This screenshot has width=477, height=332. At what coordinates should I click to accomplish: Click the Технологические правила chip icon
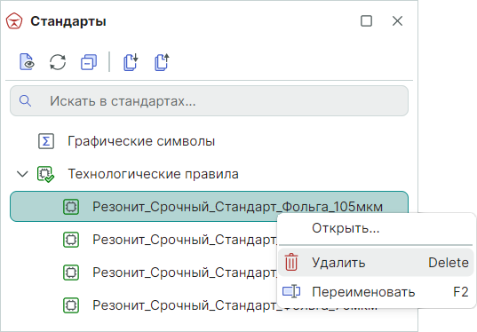(45, 174)
